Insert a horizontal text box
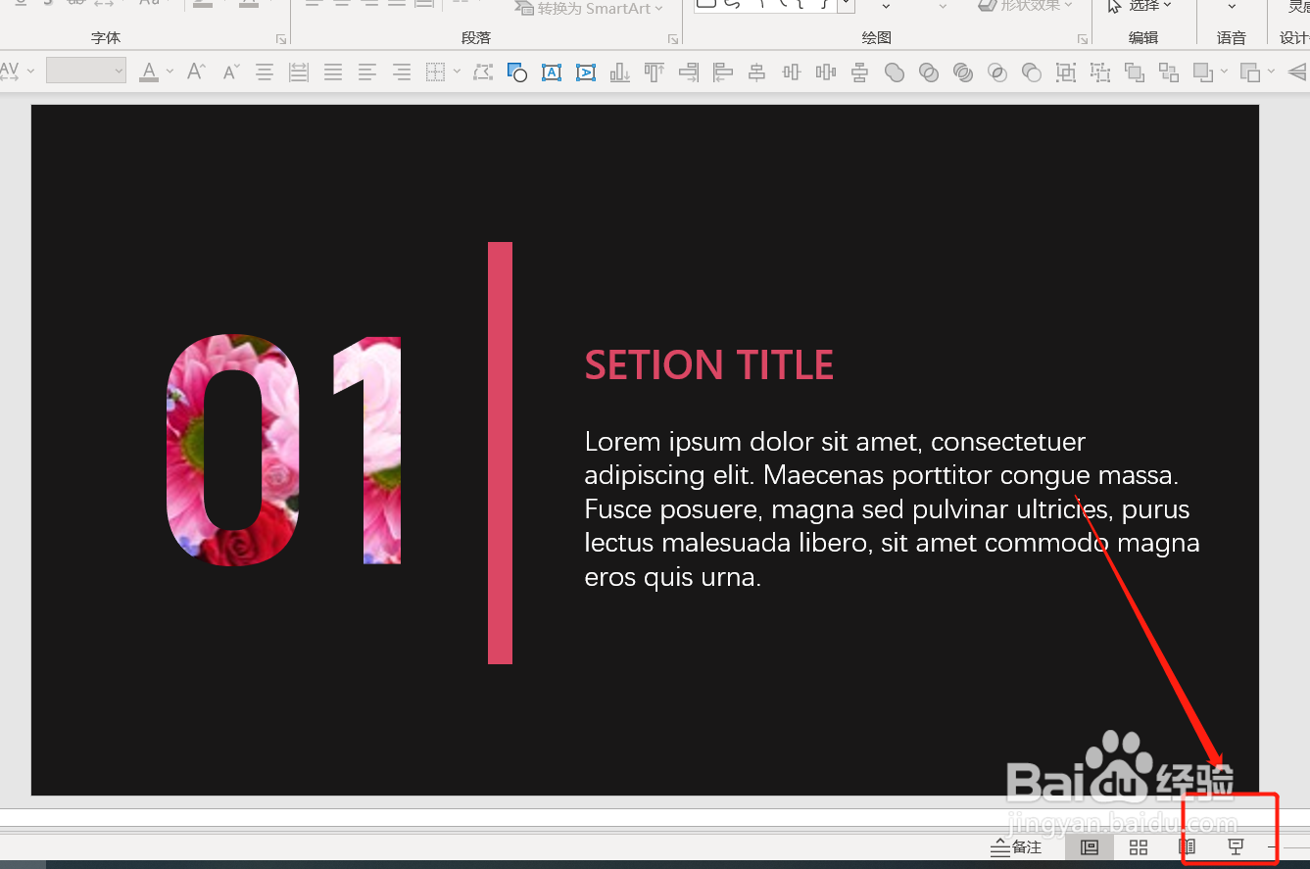This screenshot has width=1310, height=869. [x=552, y=72]
